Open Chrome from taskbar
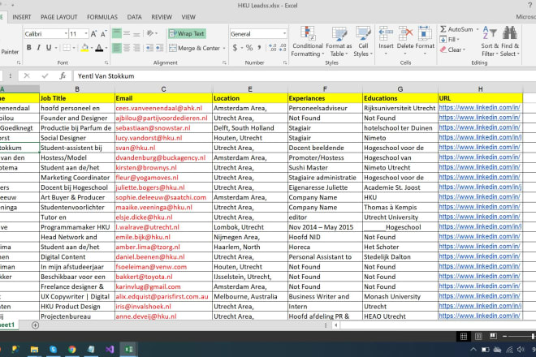The height and width of the screenshot is (357, 536). click(x=71, y=349)
